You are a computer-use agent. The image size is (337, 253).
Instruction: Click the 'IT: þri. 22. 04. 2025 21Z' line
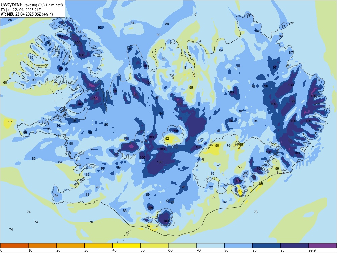(x=21, y=10)
